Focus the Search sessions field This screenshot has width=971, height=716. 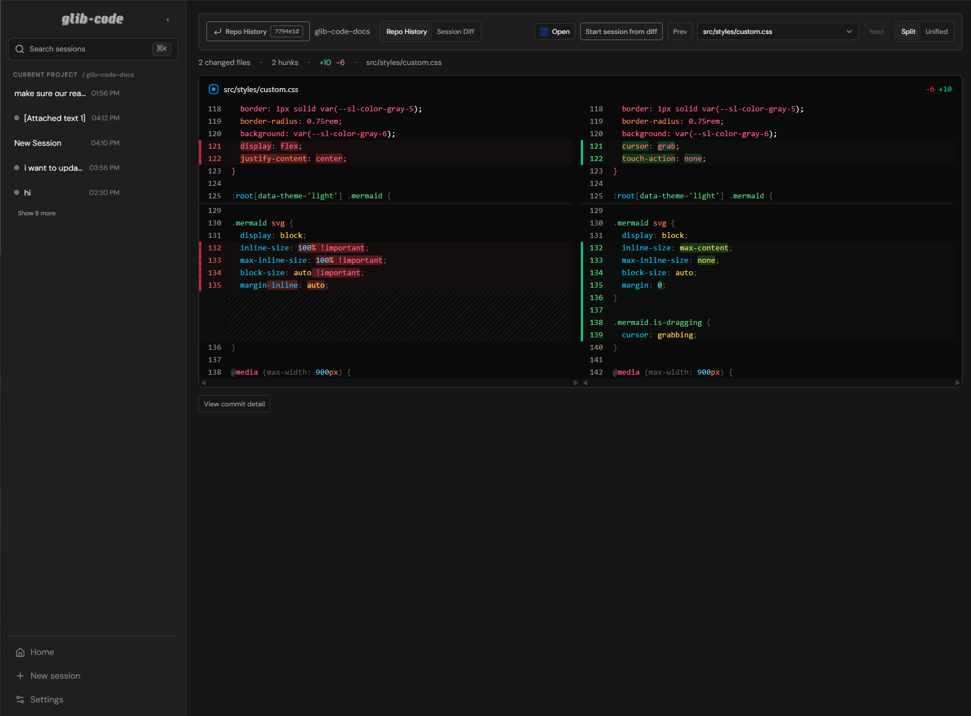coord(93,49)
